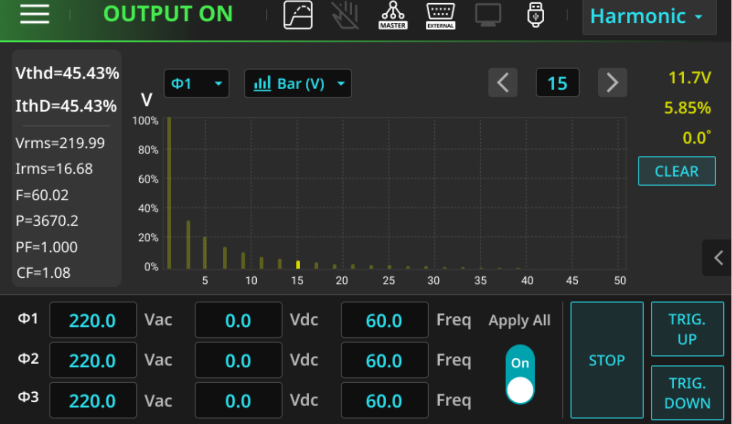Click the waveform ramp curve icon
Viewport: 732px width, 424px height.
coord(298,15)
